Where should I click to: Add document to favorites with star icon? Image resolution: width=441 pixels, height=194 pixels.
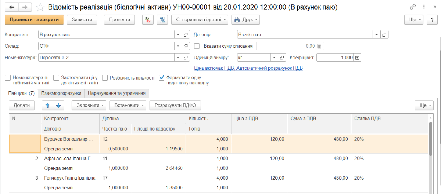point(41,7)
